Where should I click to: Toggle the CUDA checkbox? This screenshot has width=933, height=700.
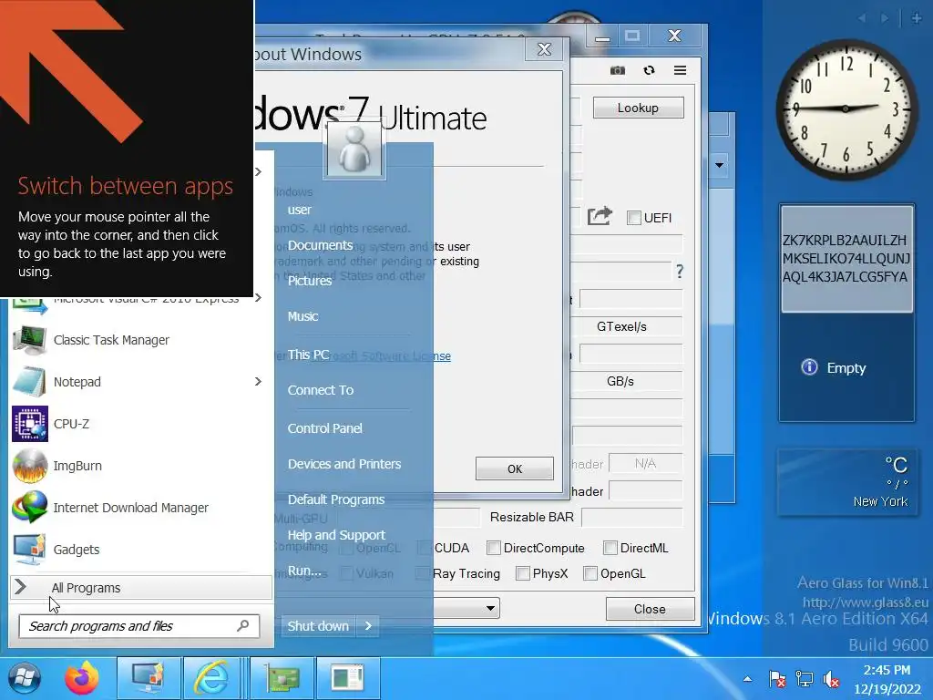pyautogui.click(x=425, y=548)
